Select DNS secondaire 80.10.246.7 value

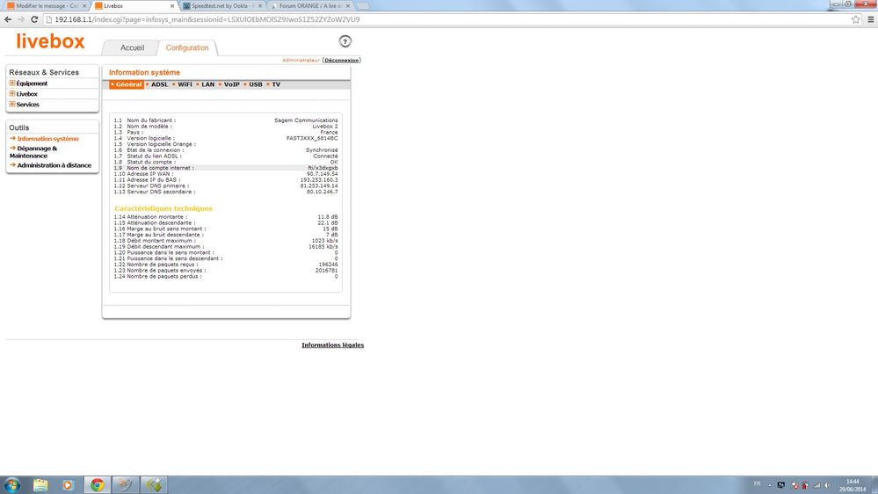pos(322,192)
